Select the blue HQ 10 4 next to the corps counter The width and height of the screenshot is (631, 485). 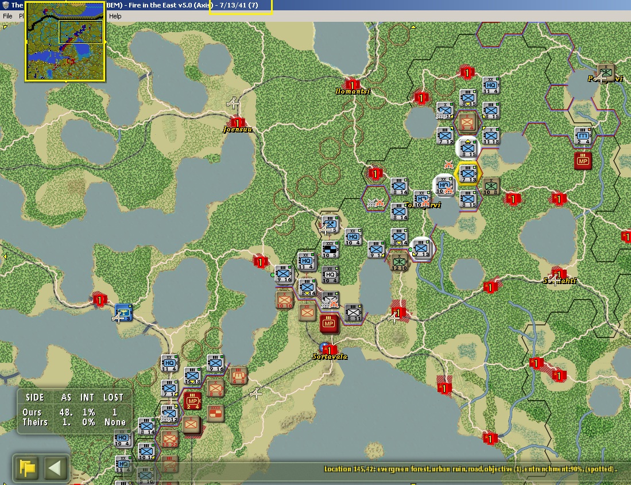pyautogui.click(x=353, y=237)
